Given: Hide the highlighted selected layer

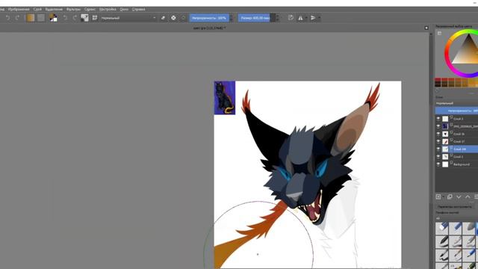Looking at the screenshot, I should 438,149.
